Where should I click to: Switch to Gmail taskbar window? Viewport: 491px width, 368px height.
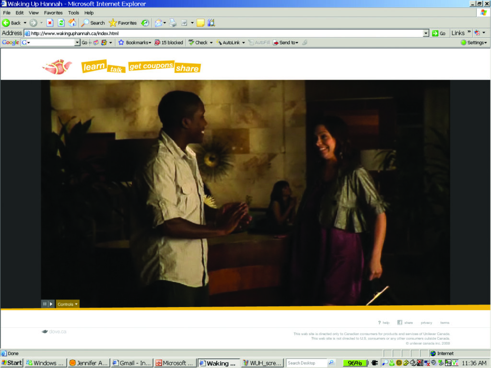click(x=132, y=363)
